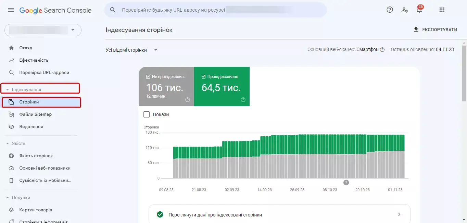The image size is (467, 223).
Task: View notifications bell with 25 badge
Action: [419, 9]
